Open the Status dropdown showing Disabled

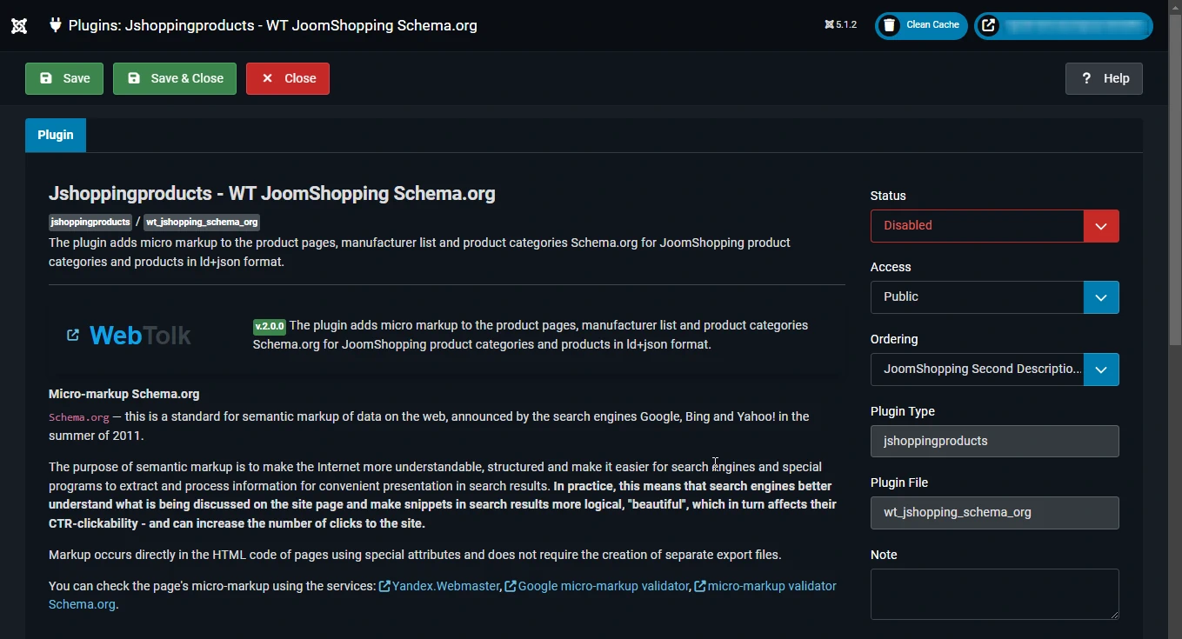tap(994, 226)
